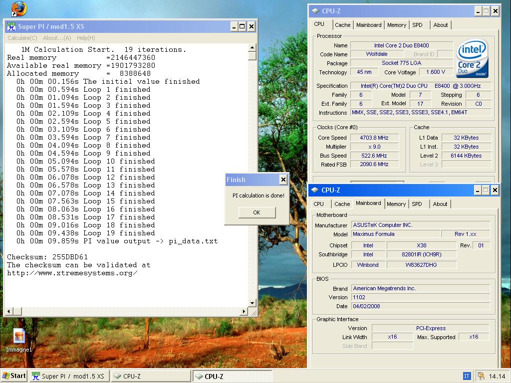Viewport: 511px width, 383px height.
Task: Click the pi_data.txt output line
Action: point(117,241)
